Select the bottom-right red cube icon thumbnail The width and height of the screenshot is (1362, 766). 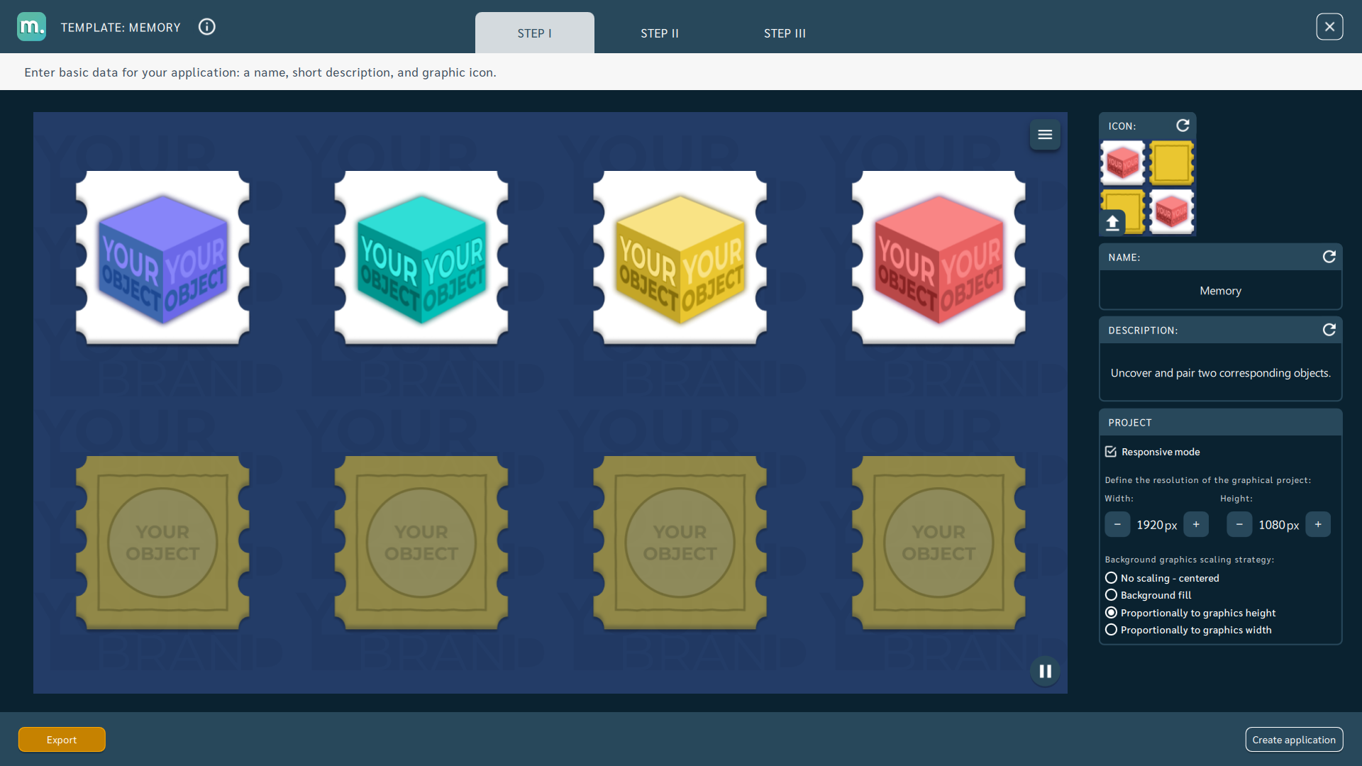pos(1172,211)
